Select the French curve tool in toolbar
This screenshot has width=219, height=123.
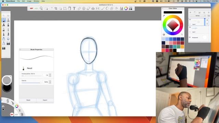88,8
